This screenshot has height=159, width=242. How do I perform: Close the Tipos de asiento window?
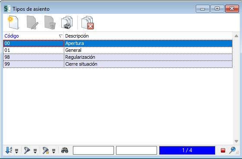[x=232, y=9]
